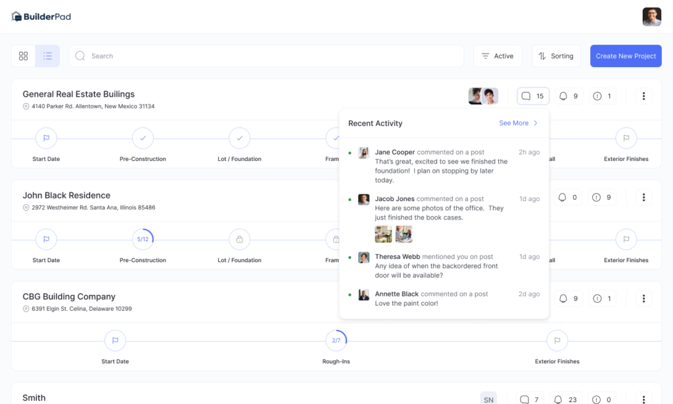Click Theresa Webb's avatar
Image resolution: width=673 pixels, height=404 pixels.
(x=363, y=258)
